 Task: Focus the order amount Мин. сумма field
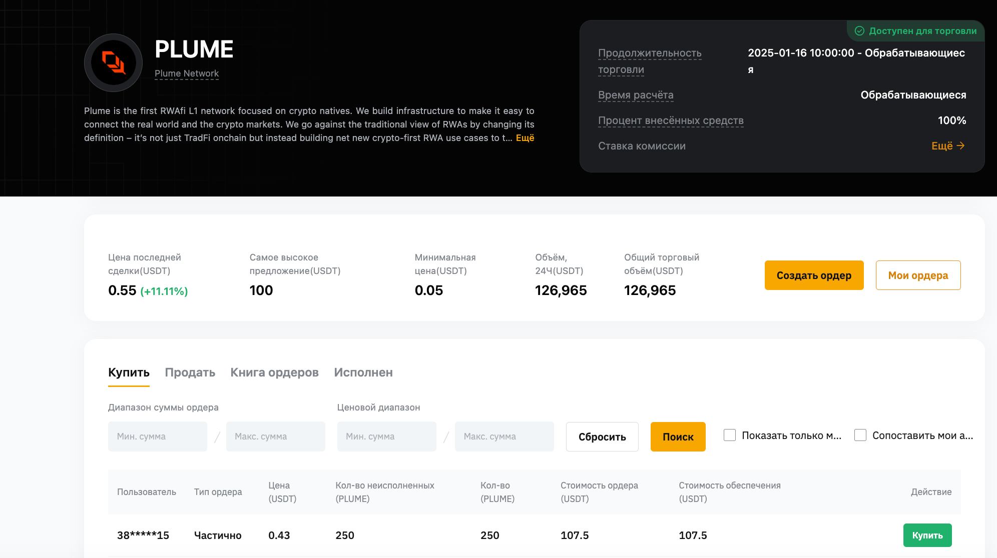tap(158, 436)
